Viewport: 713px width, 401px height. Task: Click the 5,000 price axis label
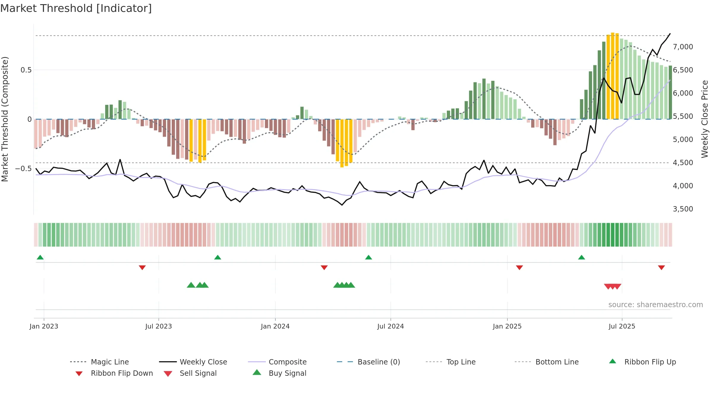point(683,139)
